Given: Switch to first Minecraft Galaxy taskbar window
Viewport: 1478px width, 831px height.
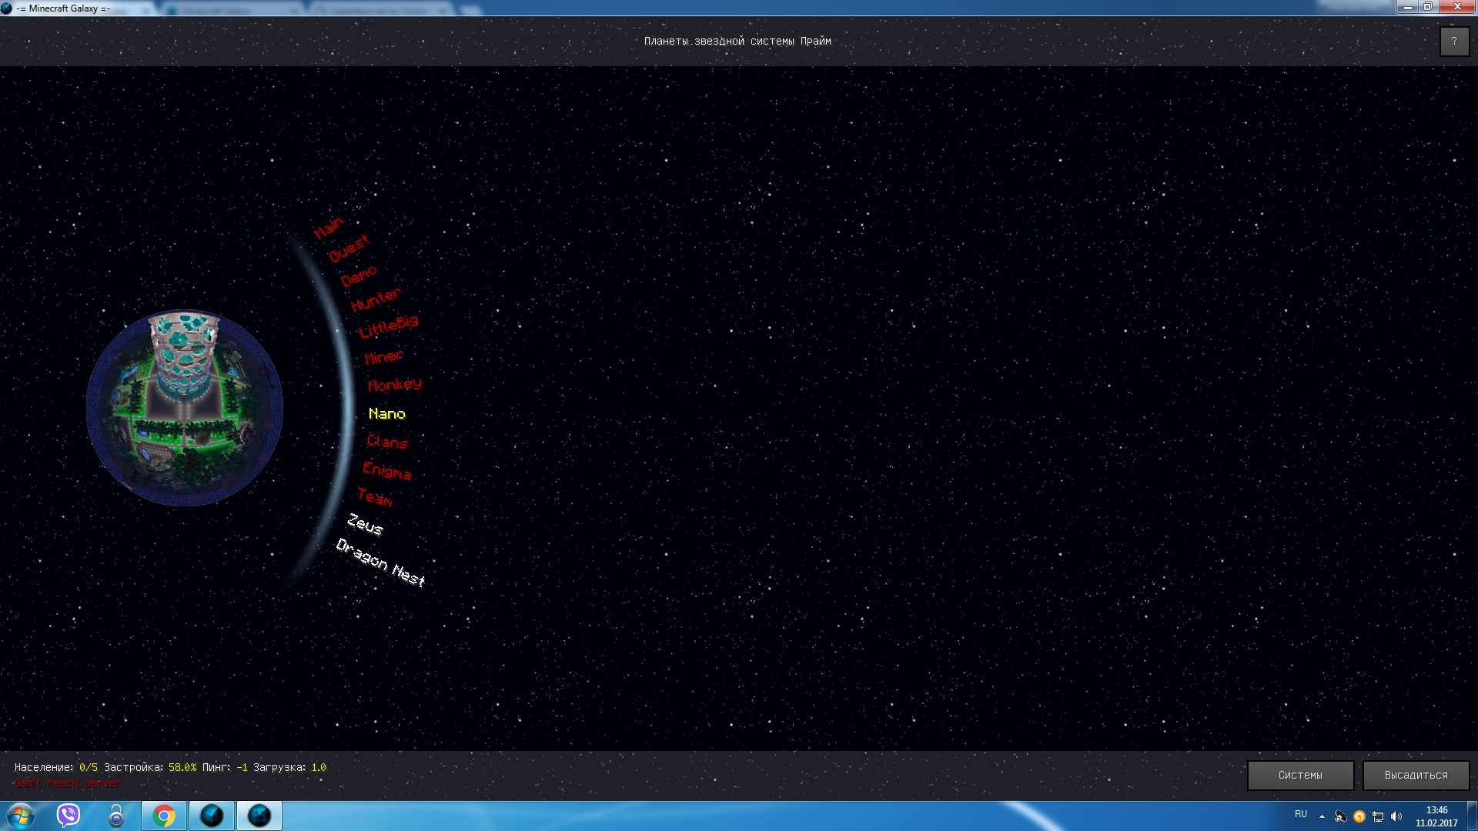Looking at the screenshot, I should (212, 816).
